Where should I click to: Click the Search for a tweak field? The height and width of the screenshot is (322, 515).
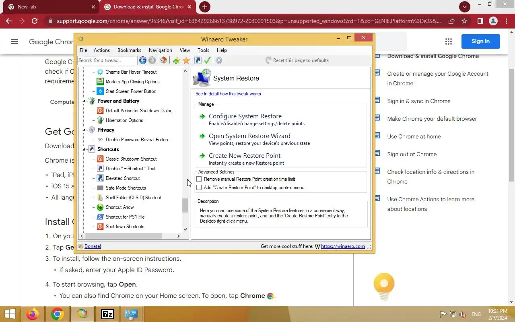(107, 60)
